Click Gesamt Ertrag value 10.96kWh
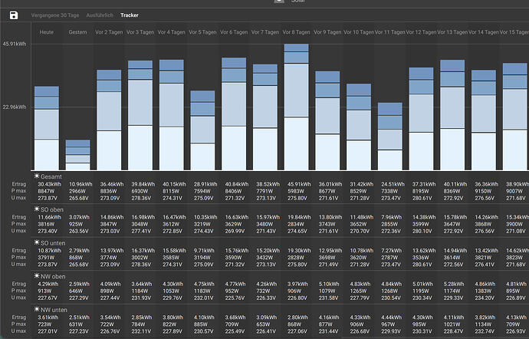 [x=80, y=184]
